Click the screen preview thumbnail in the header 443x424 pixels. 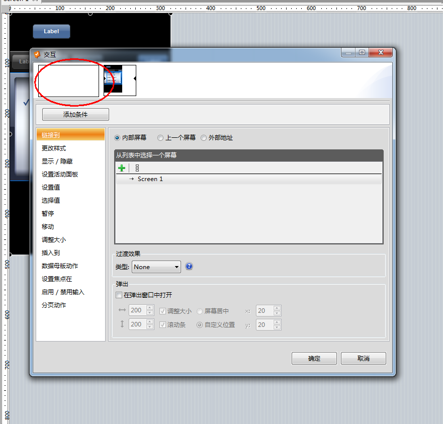(120, 80)
